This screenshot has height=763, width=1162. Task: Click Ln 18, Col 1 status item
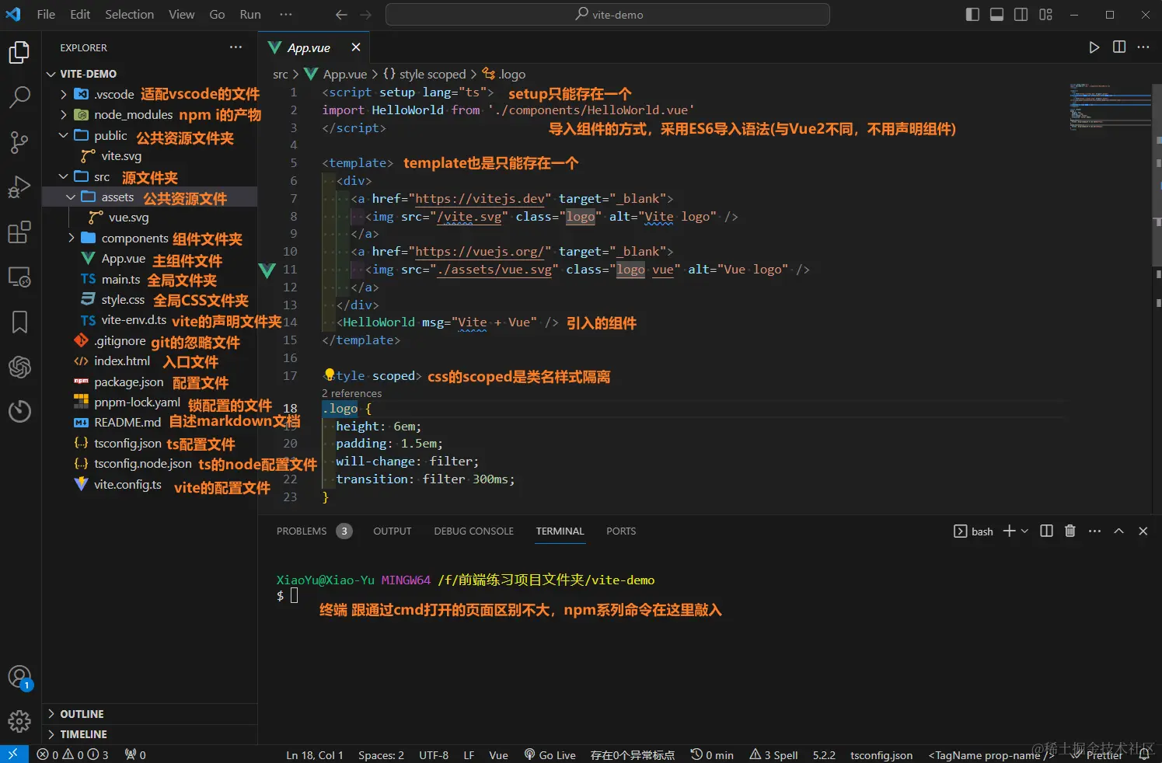pos(314,754)
